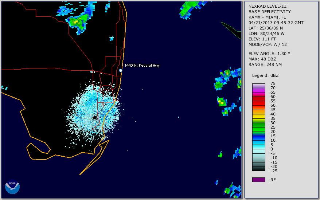The height and width of the screenshot is (200, 320).
Task: Select the timestamp '04/21/2013 09:45:32 GMT'
Action: [276, 23]
